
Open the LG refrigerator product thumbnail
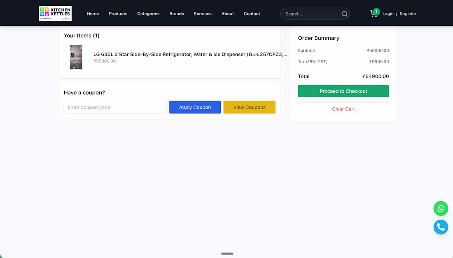[x=76, y=57]
